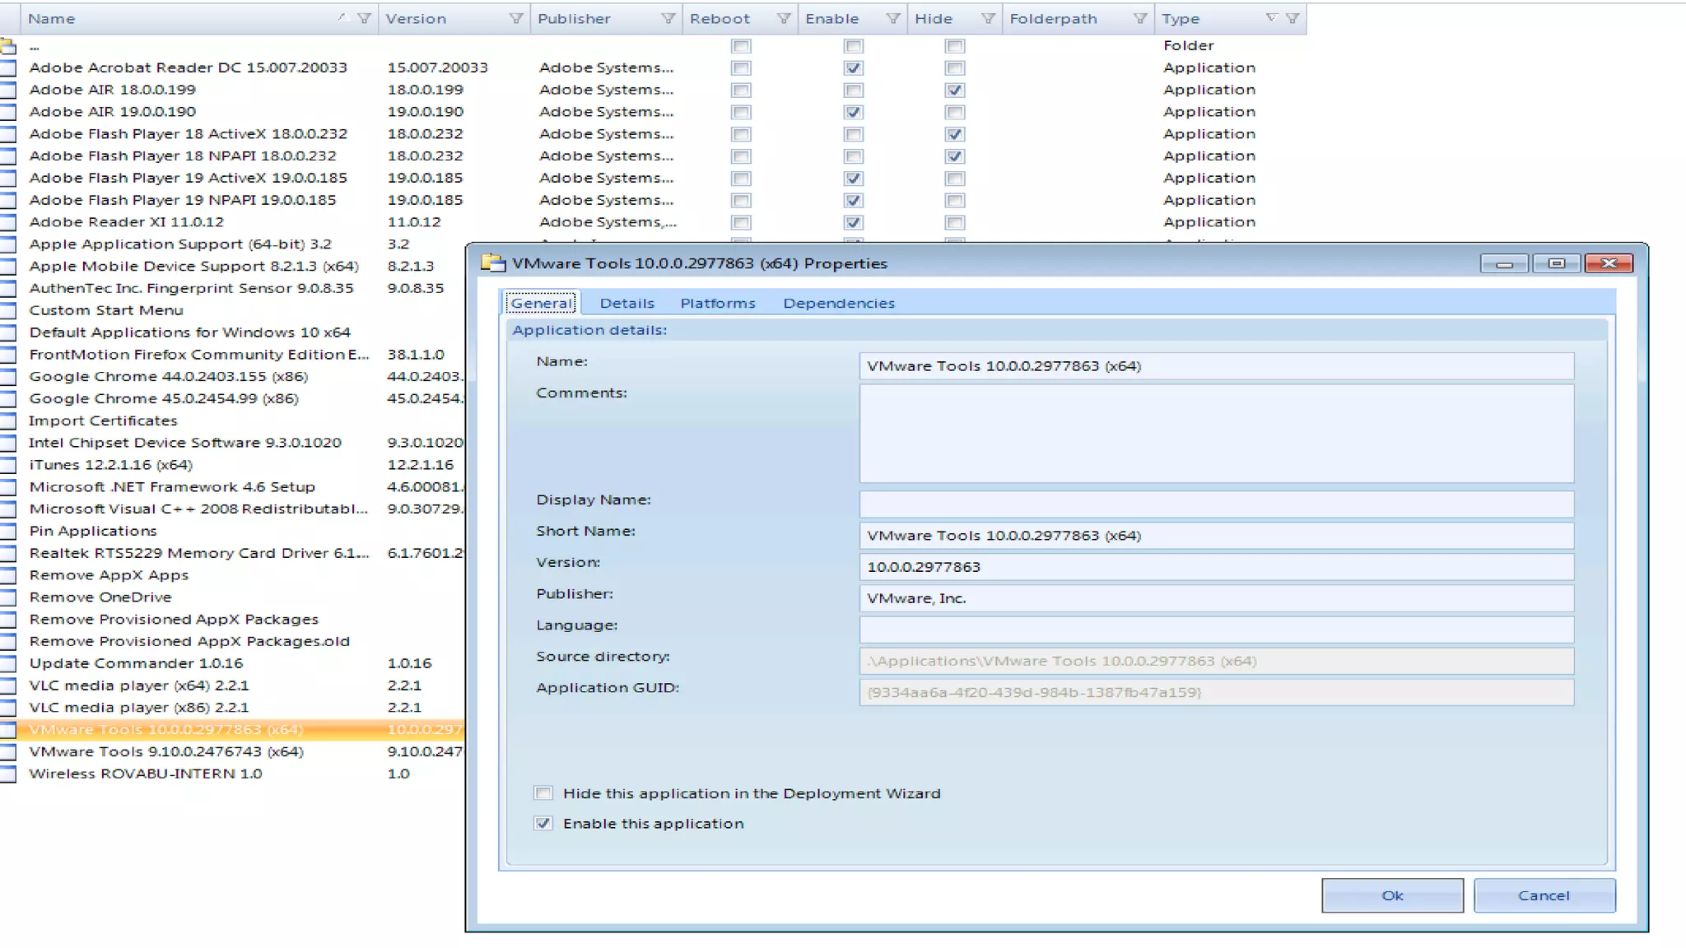Click the application icon beside iTunes 12.2.1.16 (x64)

pyautogui.click(x=7, y=466)
